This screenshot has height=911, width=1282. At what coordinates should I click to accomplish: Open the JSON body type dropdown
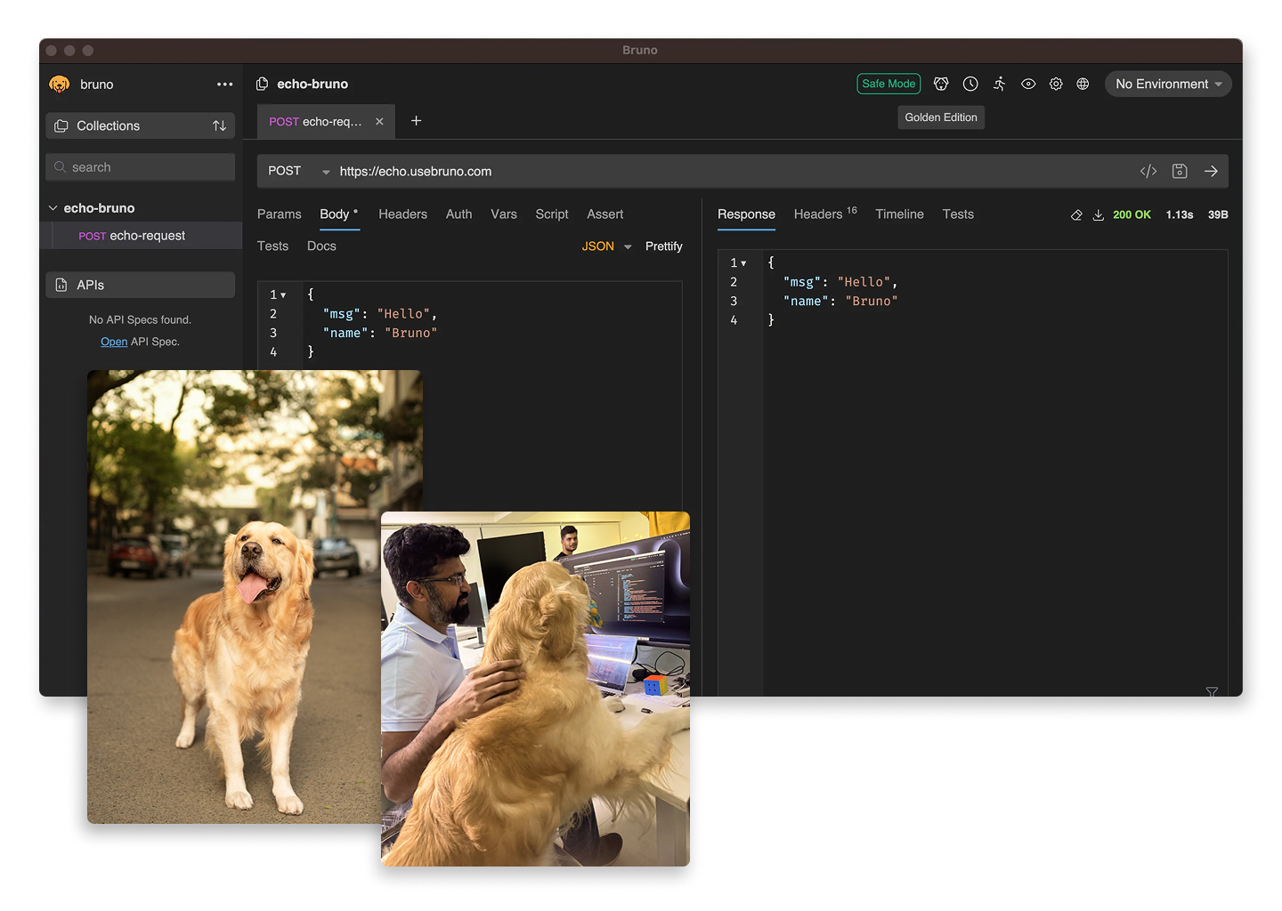tap(606, 246)
